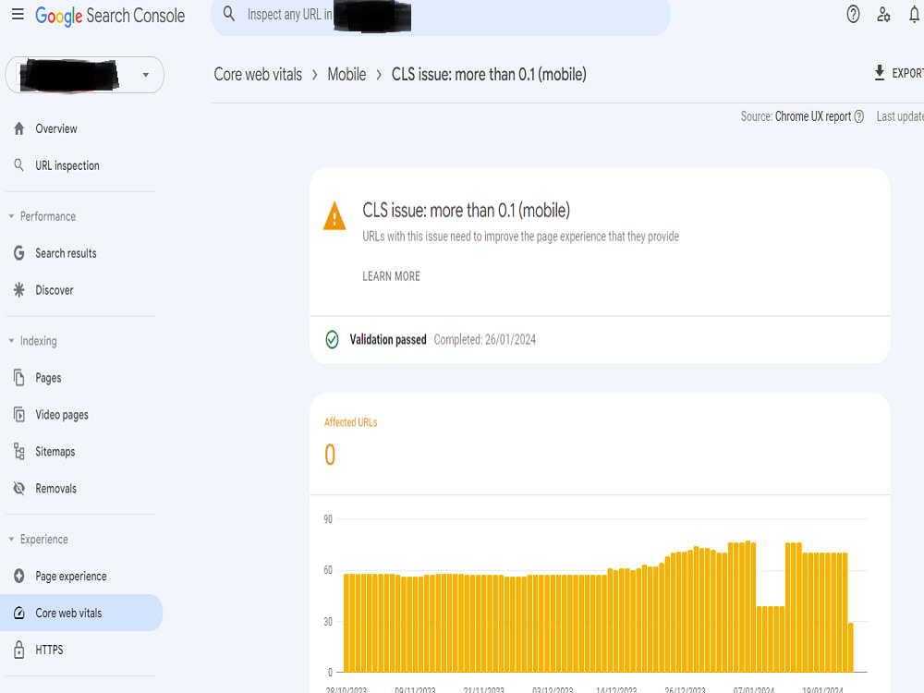Click the 60 y-axis label

tap(328, 570)
